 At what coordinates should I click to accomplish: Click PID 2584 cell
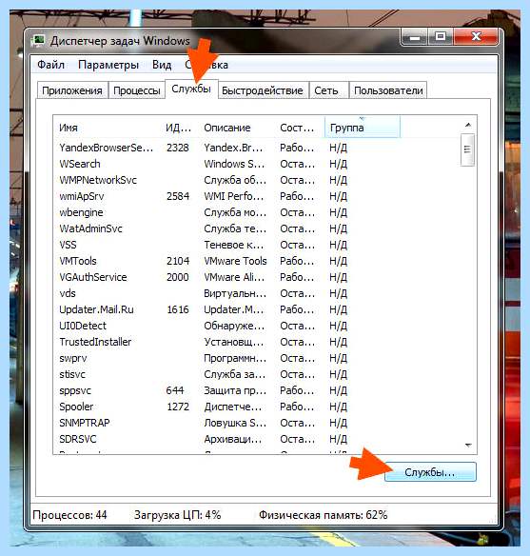[178, 196]
